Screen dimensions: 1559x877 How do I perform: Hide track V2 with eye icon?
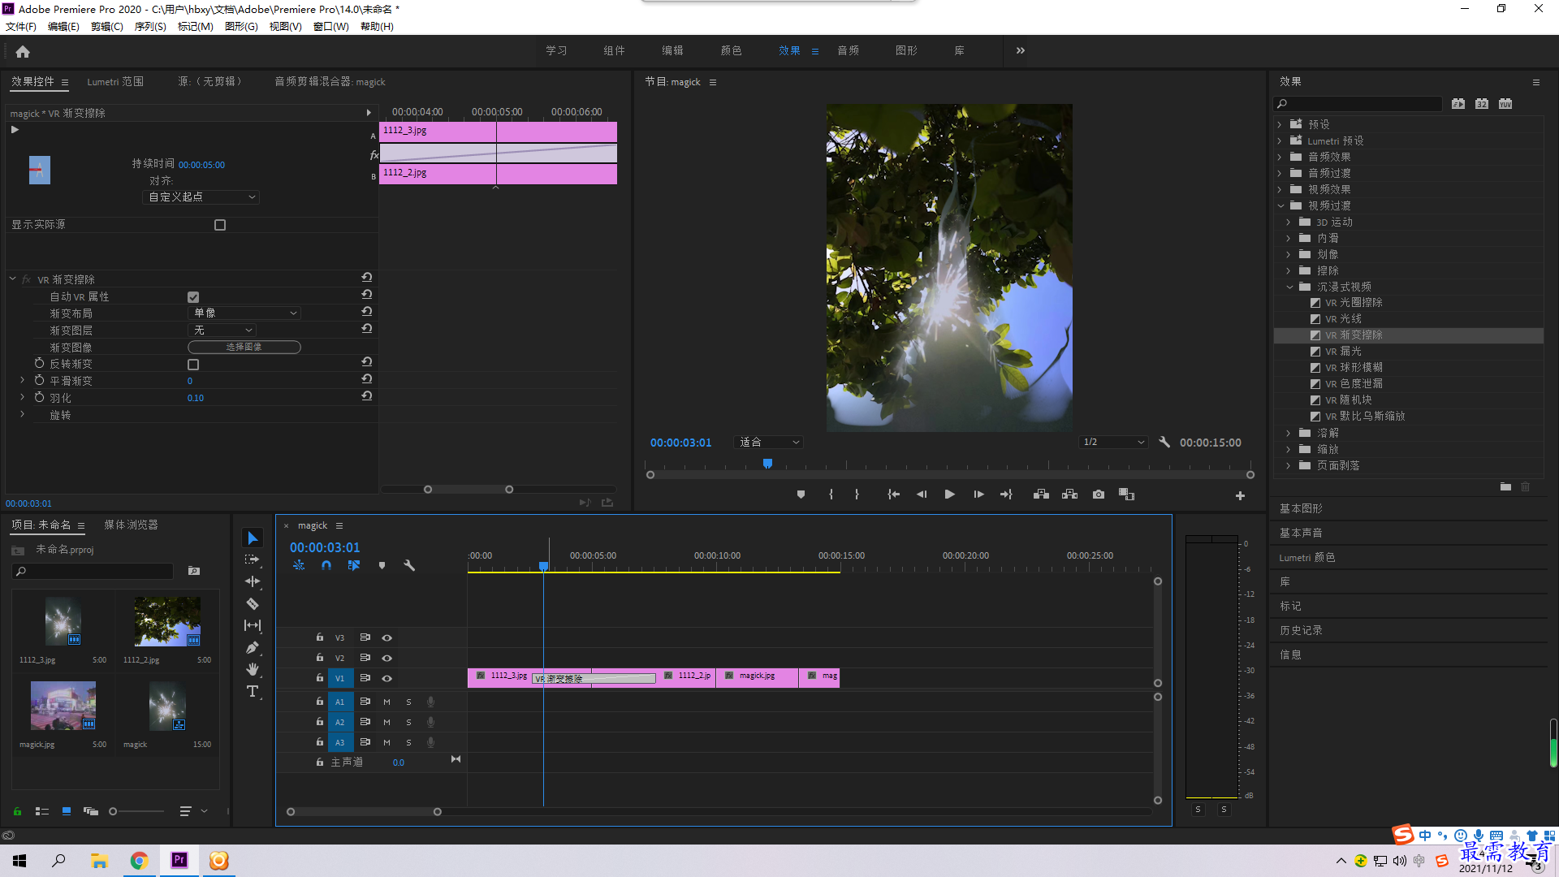(387, 658)
